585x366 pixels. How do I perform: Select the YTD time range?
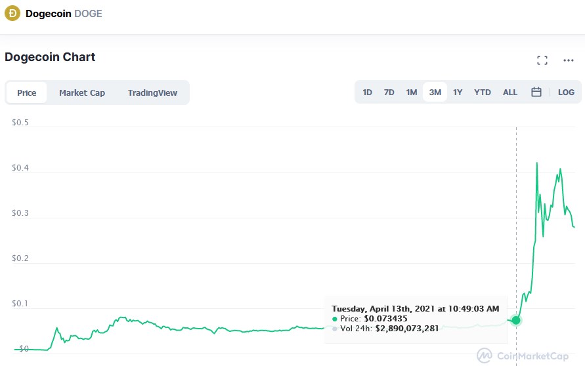pos(483,92)
